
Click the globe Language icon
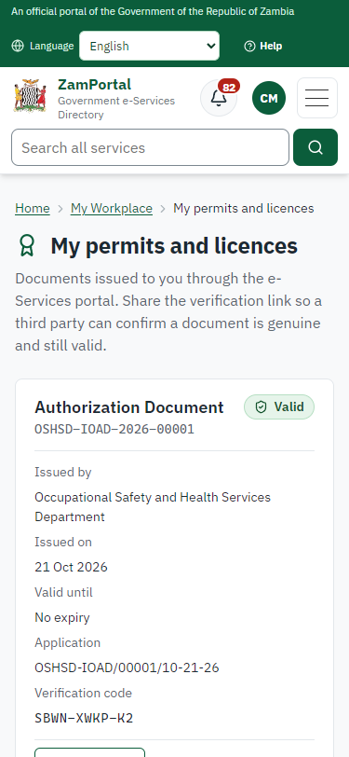[18, 46]
